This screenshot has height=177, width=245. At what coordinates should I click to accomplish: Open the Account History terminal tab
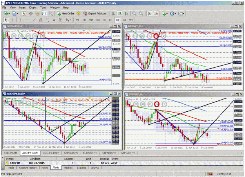pos(28,168)
